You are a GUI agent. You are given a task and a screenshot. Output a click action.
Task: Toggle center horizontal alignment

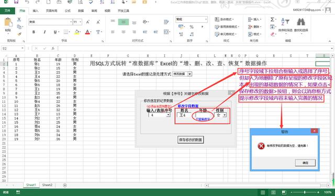coord(124,32)
